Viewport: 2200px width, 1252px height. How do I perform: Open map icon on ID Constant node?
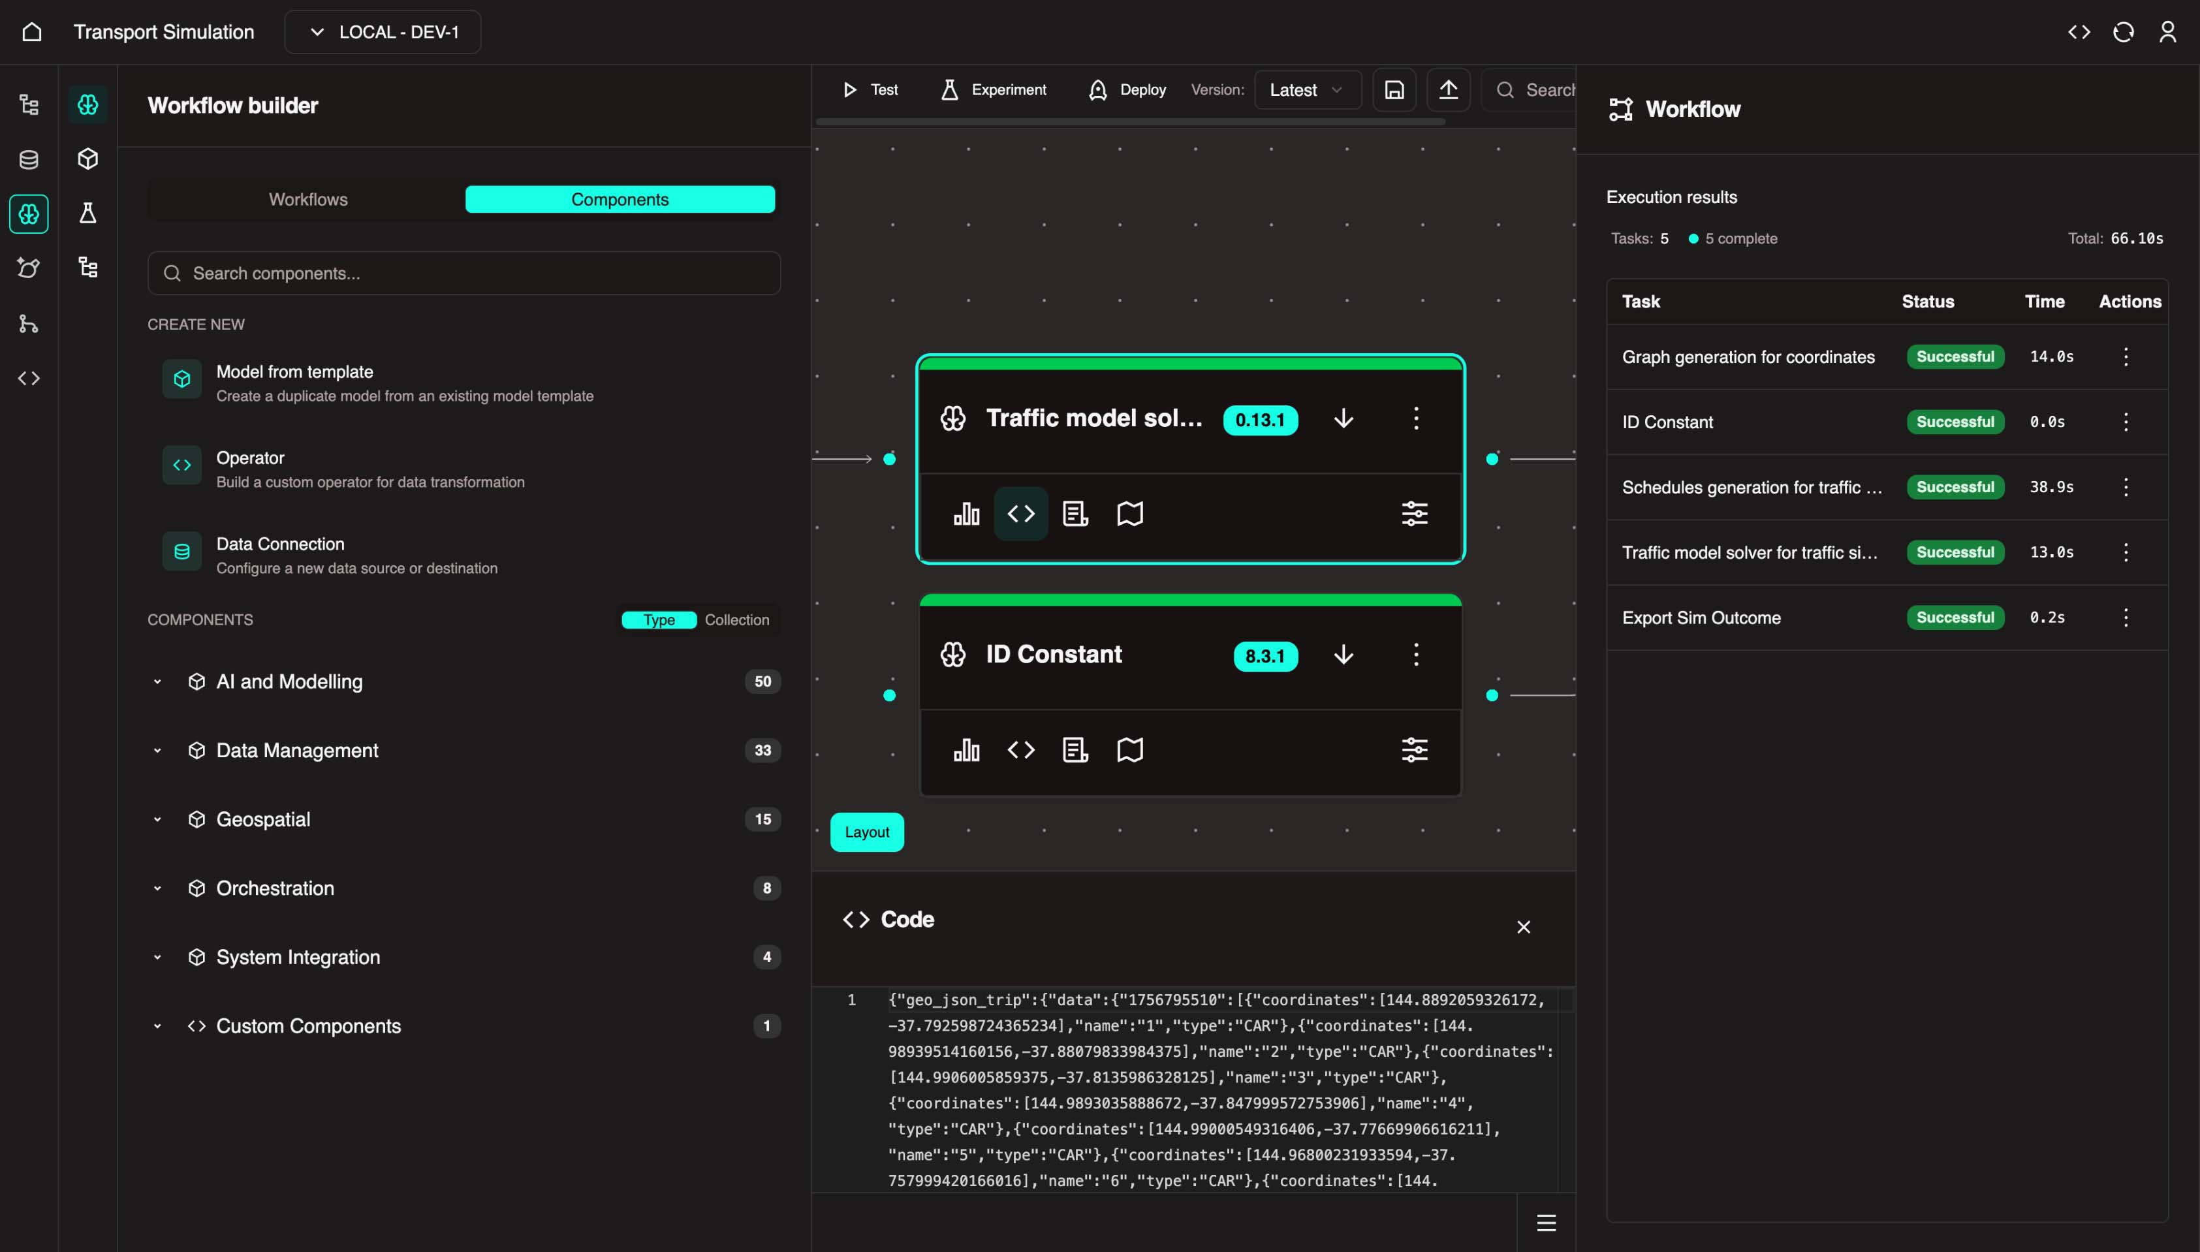tap(1129, 750)
